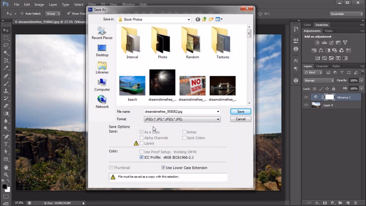Click the Save button
Image resolution: width=366 pixels, height=206 pixels.
tap(240, 111)
